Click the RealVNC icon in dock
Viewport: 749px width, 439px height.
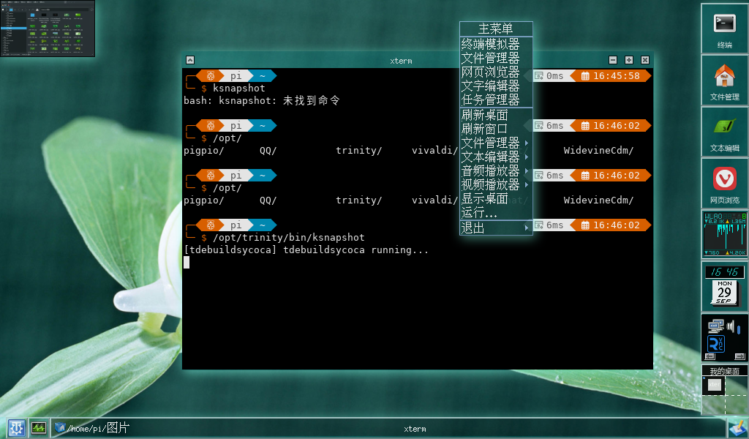(x=715, y=345)
